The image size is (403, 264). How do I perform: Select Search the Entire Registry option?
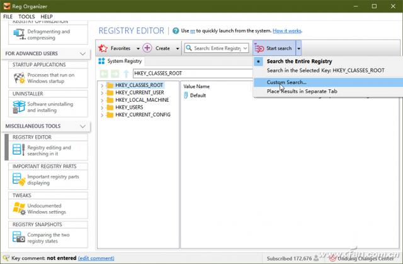(298, 62)
